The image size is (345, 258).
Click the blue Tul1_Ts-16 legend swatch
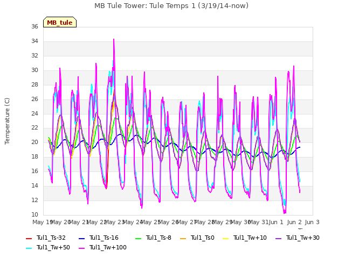click(x=81, y=238)
